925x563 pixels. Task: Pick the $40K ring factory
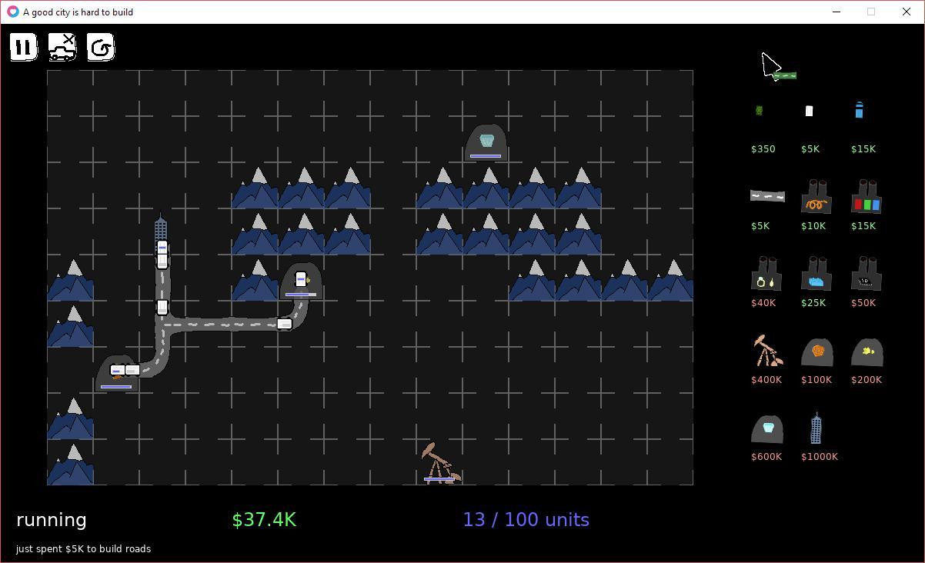[766, 274]
